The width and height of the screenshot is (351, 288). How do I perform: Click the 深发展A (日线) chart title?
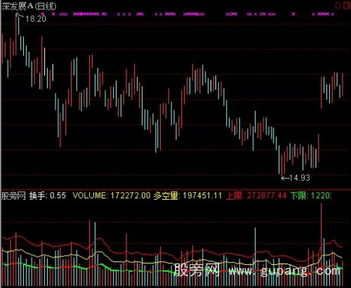click(29, 6)
